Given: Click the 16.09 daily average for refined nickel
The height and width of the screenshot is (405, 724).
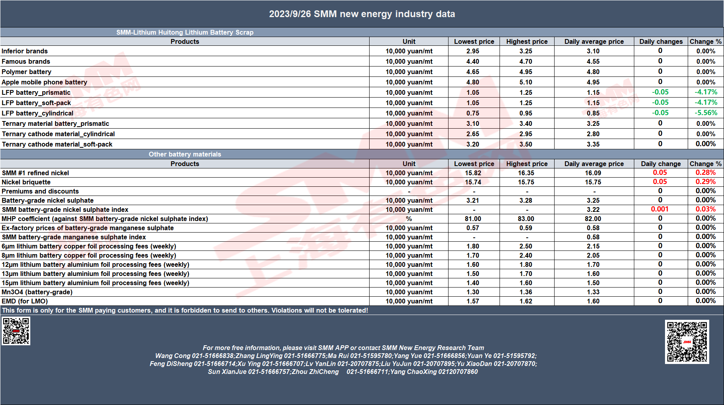Looking at the screenshot, I should pos(593,173).
